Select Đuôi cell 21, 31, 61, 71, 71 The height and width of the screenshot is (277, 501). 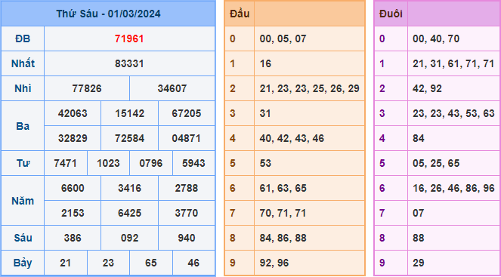(454, 63)
